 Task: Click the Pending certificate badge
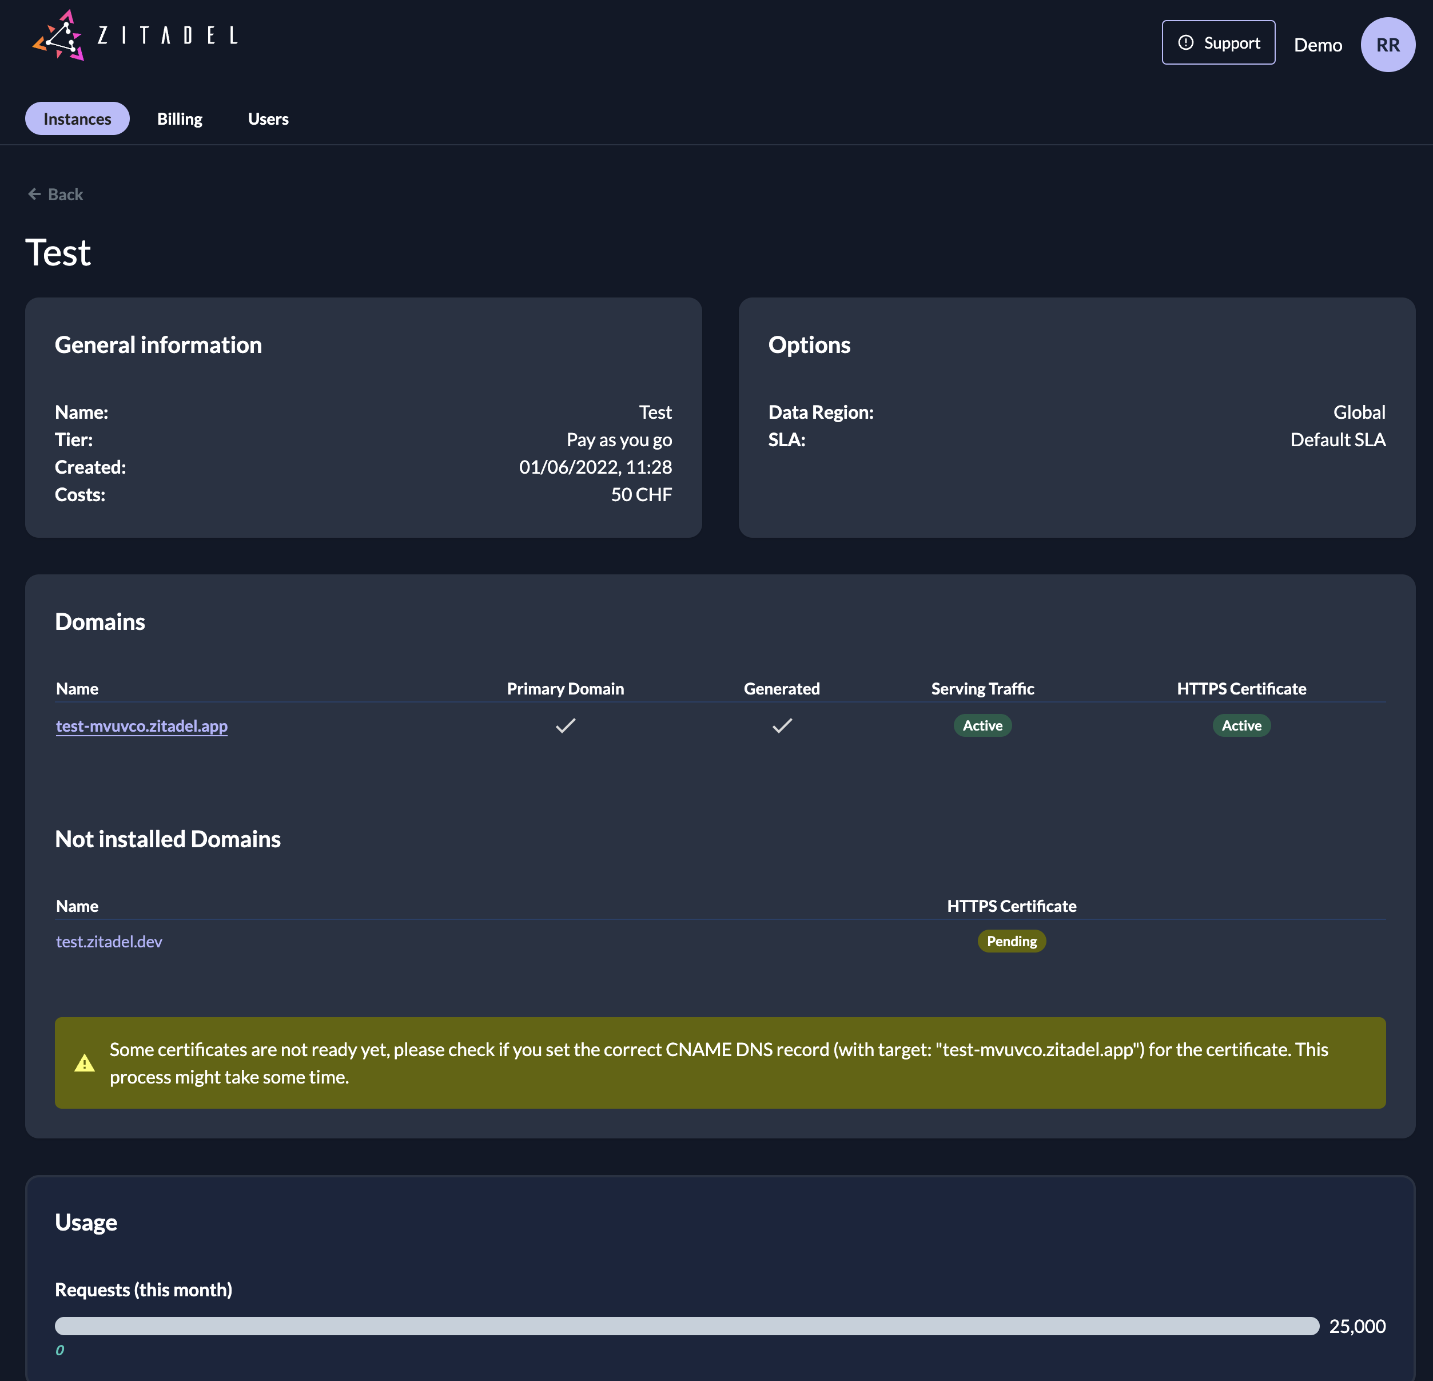(1011, 940)
